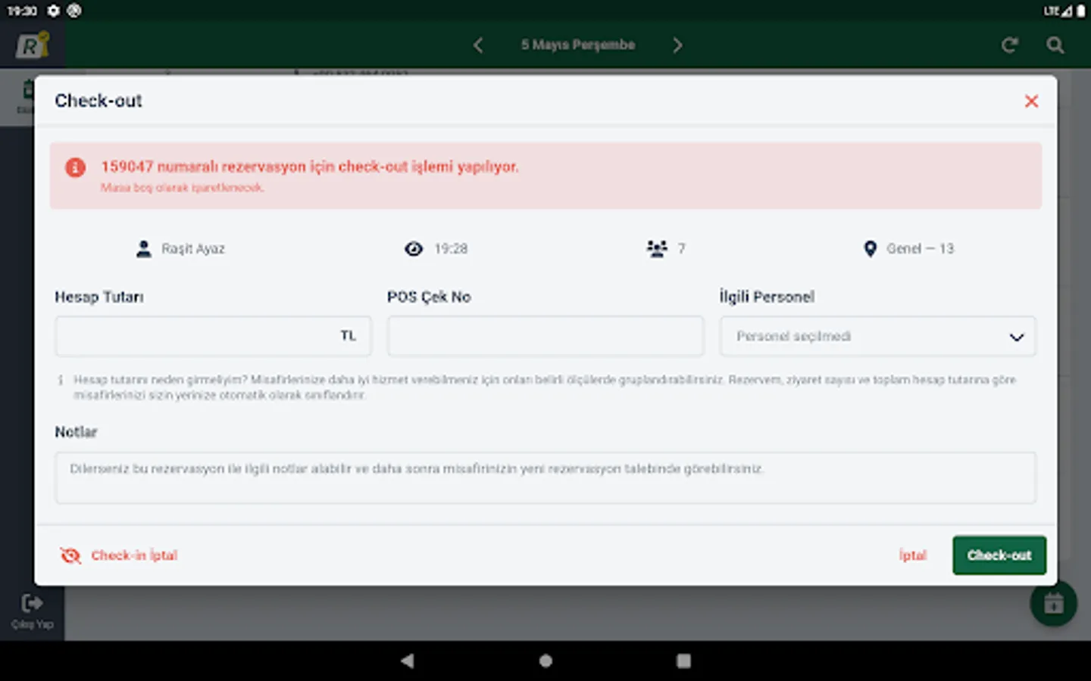Tap the Android back navigation button
The image size is (1091, 681).
coord(408,661)
